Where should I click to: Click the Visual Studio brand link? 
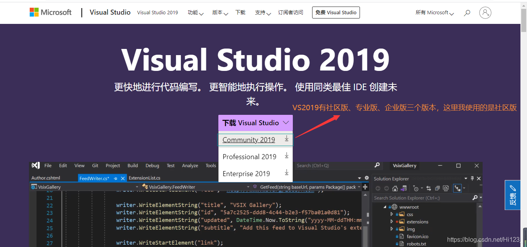(110, 12)
